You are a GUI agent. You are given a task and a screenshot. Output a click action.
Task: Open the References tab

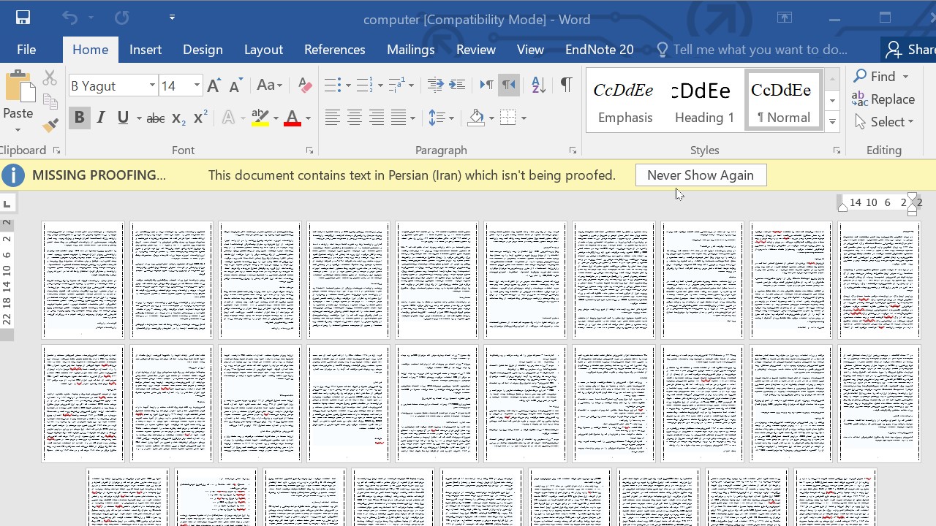335,50
